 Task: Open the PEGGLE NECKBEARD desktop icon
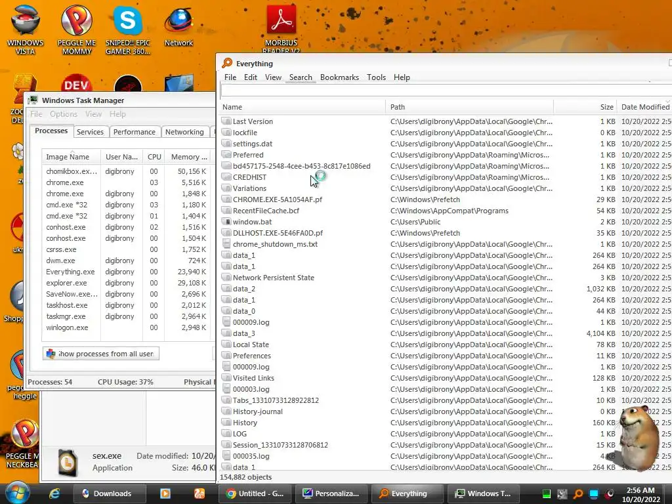pos(22,444)
